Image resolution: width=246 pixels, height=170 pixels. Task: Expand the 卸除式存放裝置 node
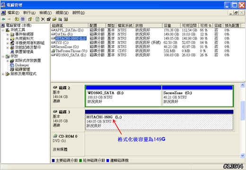(8, 60)
